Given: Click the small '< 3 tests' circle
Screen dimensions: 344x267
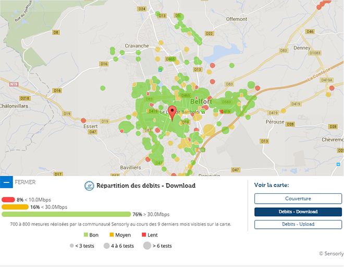Looking at the screenshot, I should pyautogui.click(x=72, y=246).
